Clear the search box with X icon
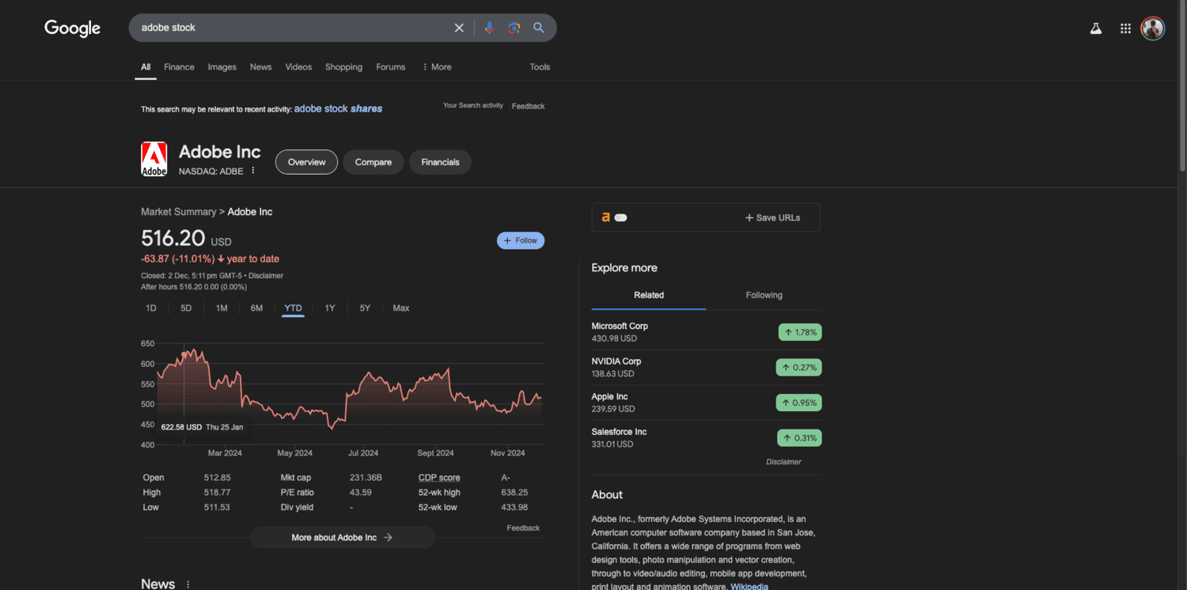1187x590 pixels. tap(459, 28)
